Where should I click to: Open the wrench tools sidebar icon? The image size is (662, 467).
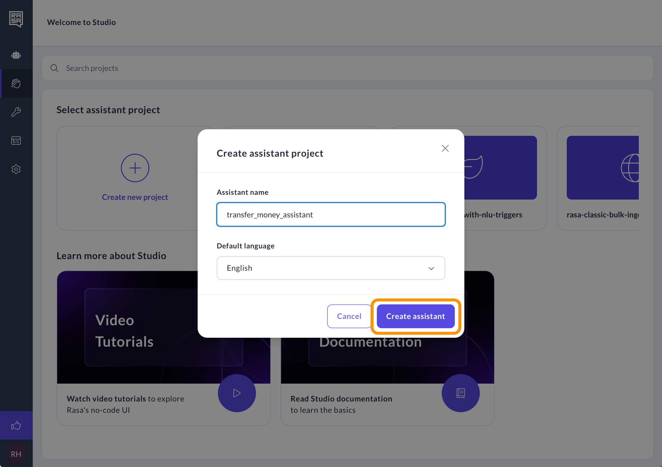(16, 112)
